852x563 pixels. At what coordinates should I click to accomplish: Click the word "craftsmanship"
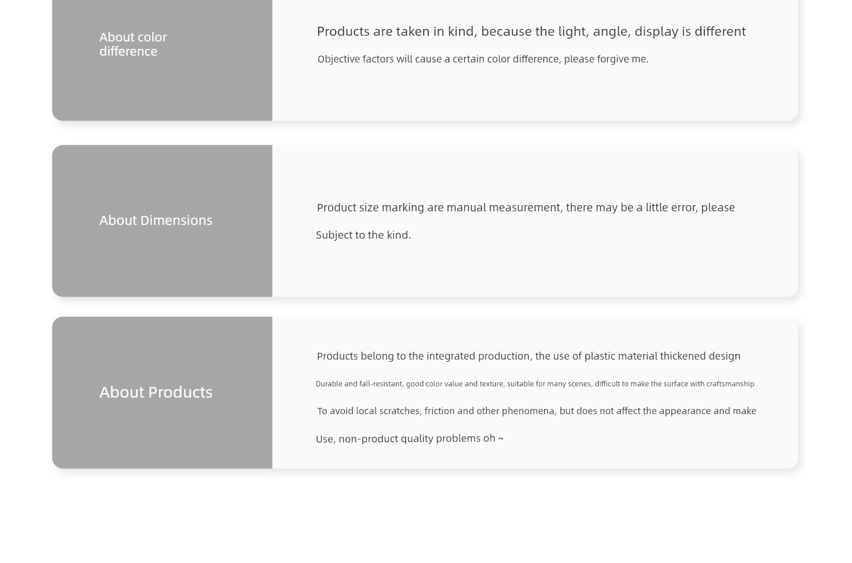(730, 384)
